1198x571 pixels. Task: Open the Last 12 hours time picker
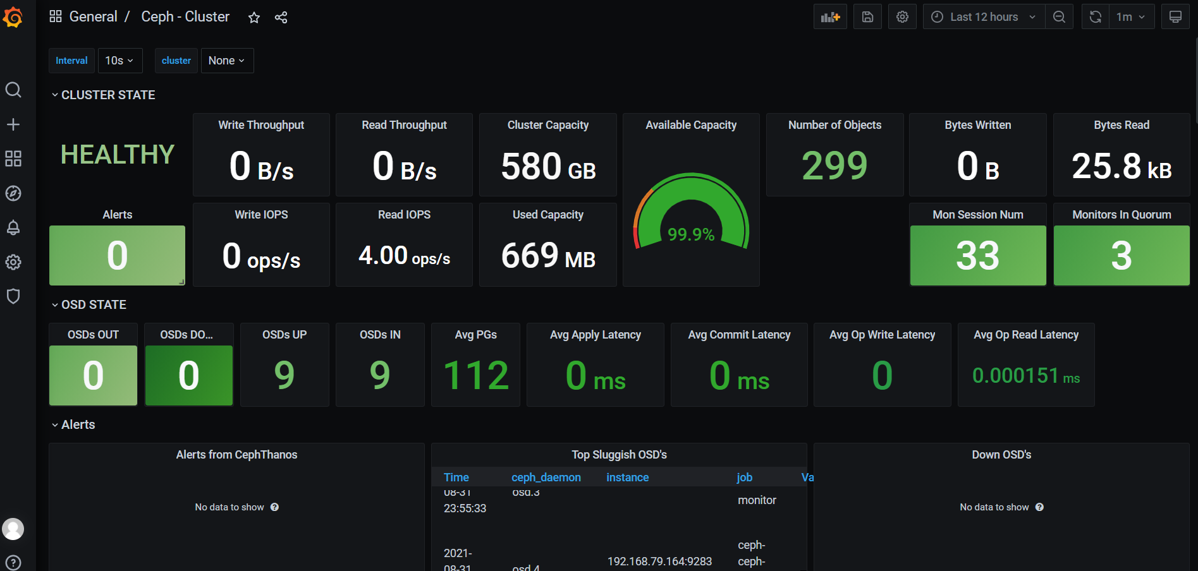point(984,17)
